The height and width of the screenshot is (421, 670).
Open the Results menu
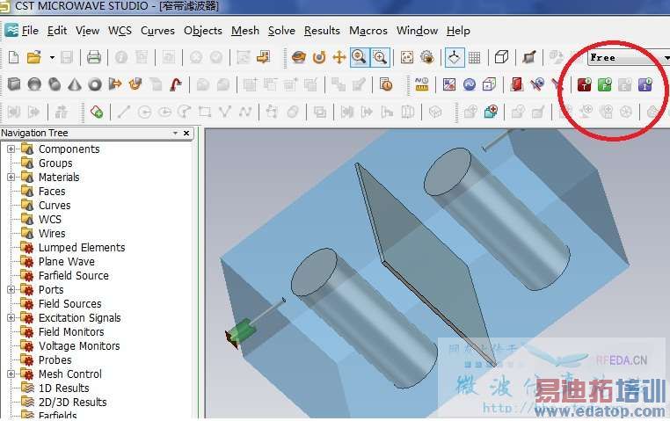(322, 31)
